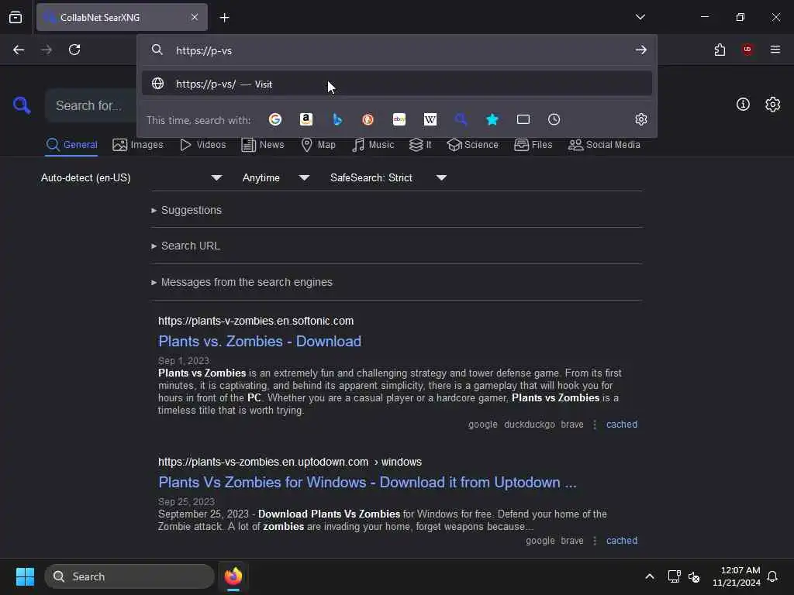Switch to the Social Media category tab
Screen dimensions: 794x595
click(x=604, y=145)
